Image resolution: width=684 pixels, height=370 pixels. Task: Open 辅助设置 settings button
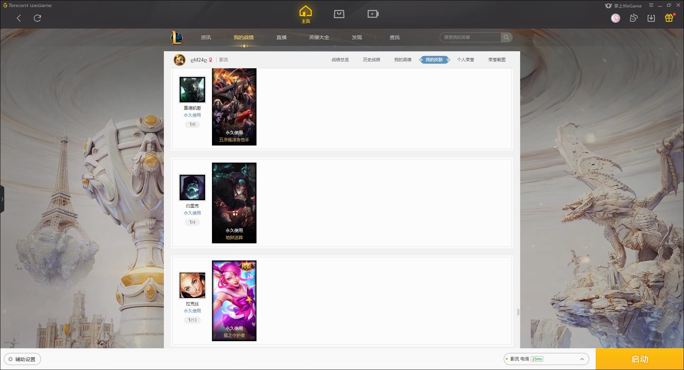click(22, 359)
